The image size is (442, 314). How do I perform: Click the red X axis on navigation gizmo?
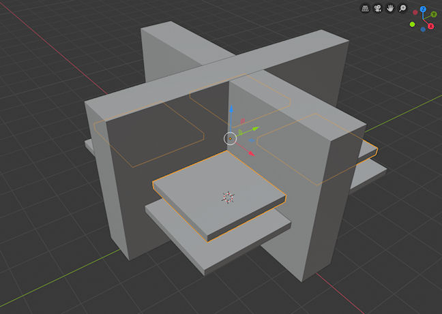431,25
